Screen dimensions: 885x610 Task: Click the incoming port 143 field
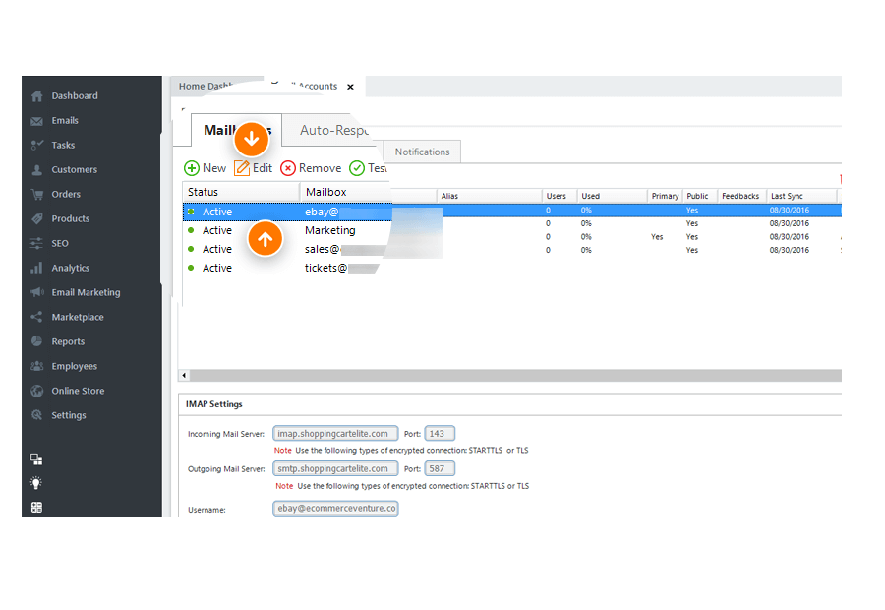[440, 434]
